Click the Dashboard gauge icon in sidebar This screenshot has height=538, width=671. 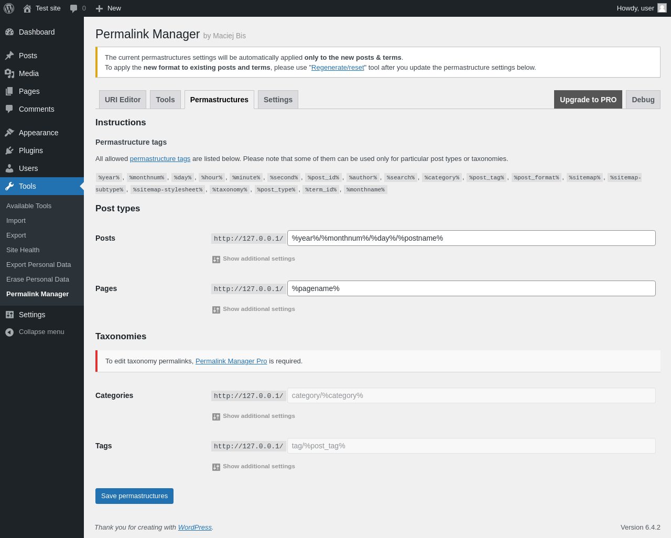(9, 32)
